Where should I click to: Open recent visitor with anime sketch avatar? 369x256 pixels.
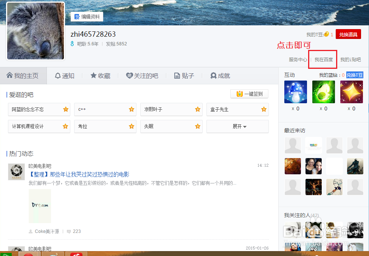pos(334,187)
